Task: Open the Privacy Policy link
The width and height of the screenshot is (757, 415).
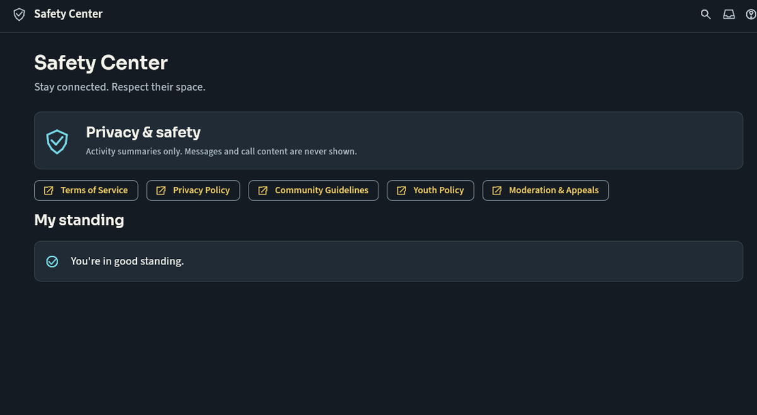Action: [x=193, y=190]
